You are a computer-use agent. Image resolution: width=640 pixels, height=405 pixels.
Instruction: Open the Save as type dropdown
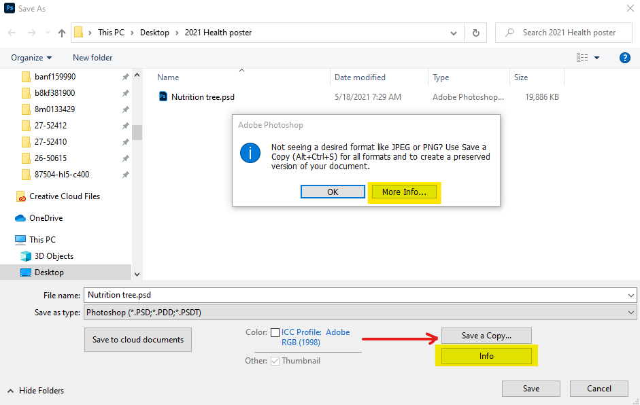(360, 313)
